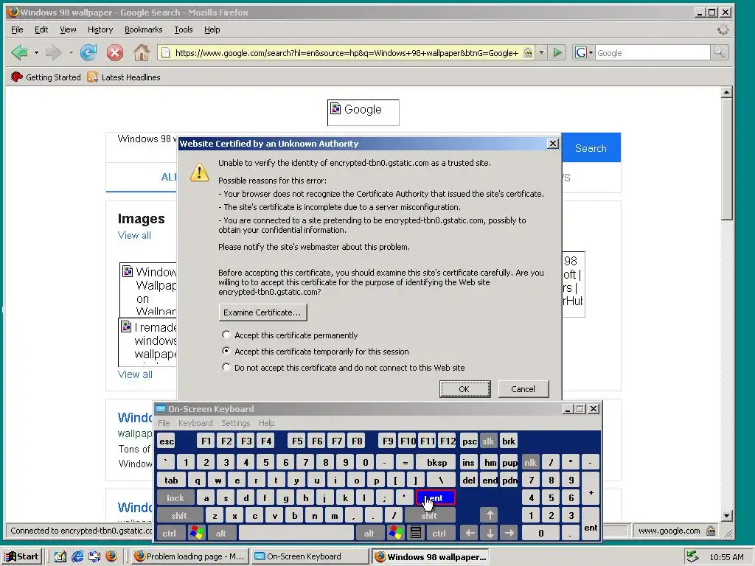Image resolution: width=755 pixels, height=566 pixels.
Task: Open the Latest Headlines feed bookmark
Action: click(124, 77)
